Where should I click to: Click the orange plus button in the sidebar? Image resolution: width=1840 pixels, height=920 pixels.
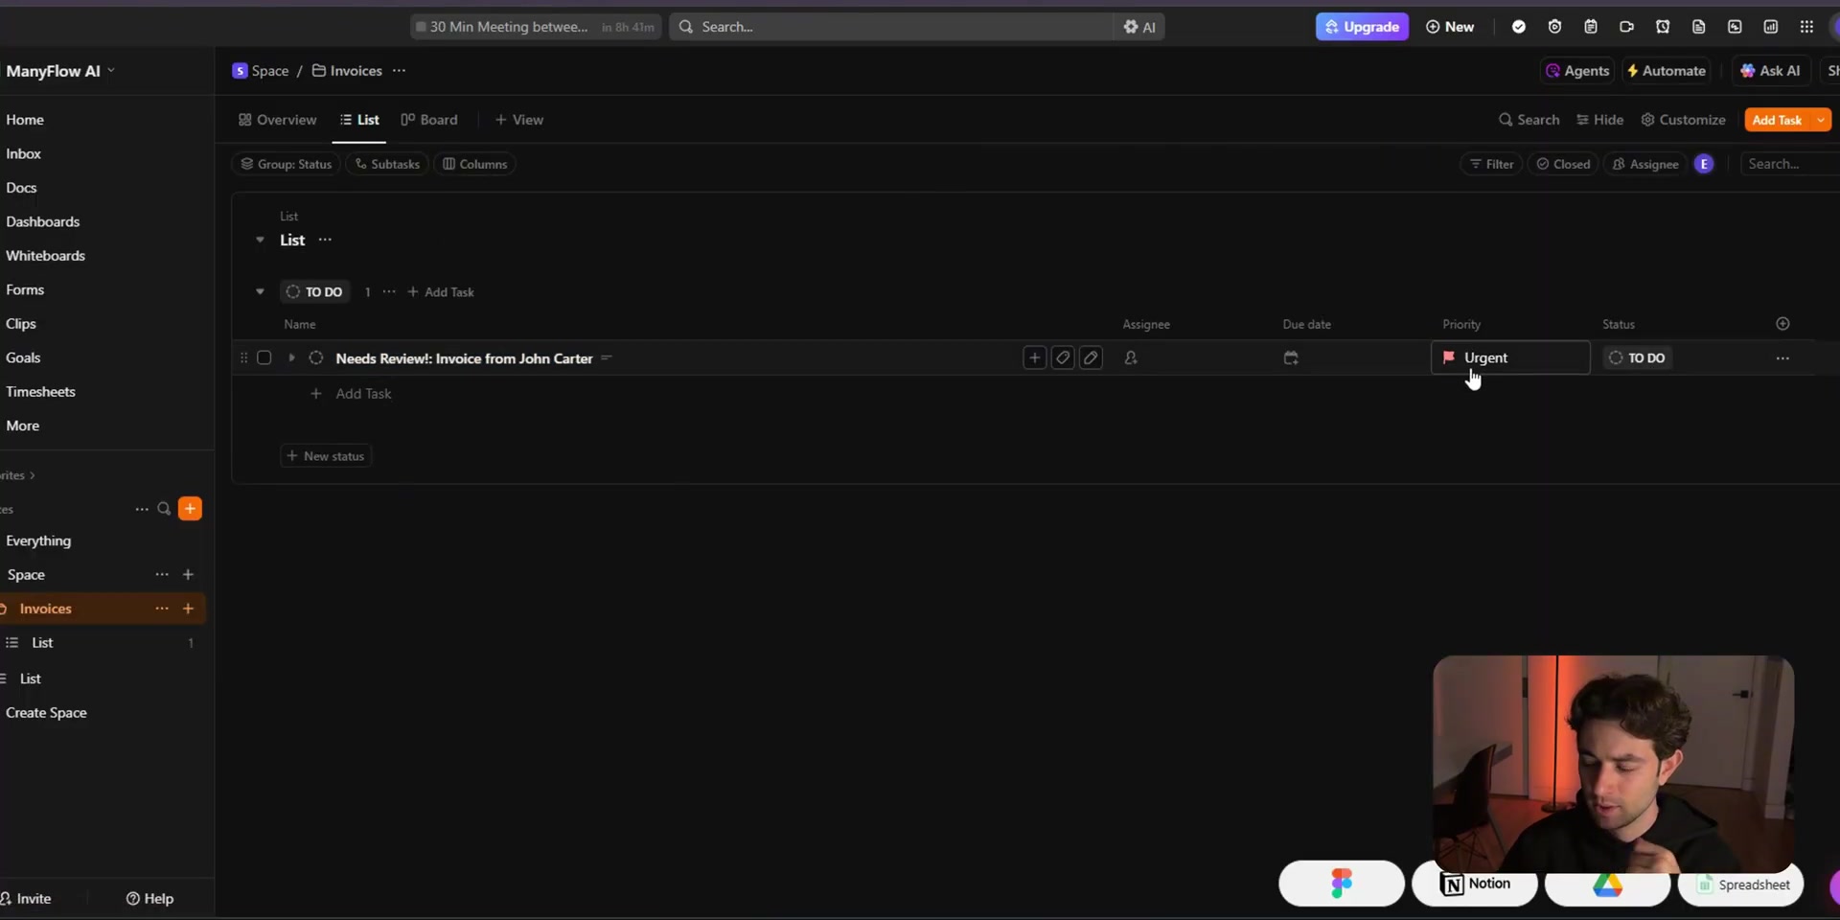(190, 509)
